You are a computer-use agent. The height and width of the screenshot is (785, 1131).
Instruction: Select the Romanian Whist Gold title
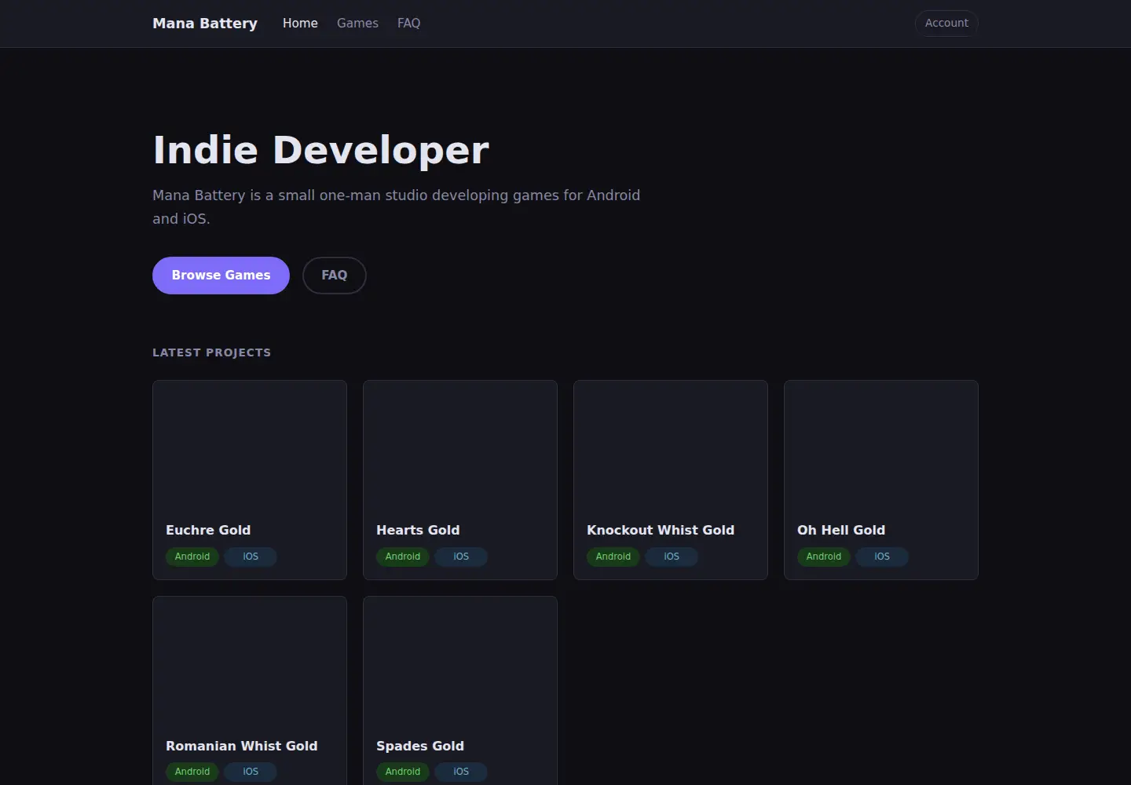point(242,746)
